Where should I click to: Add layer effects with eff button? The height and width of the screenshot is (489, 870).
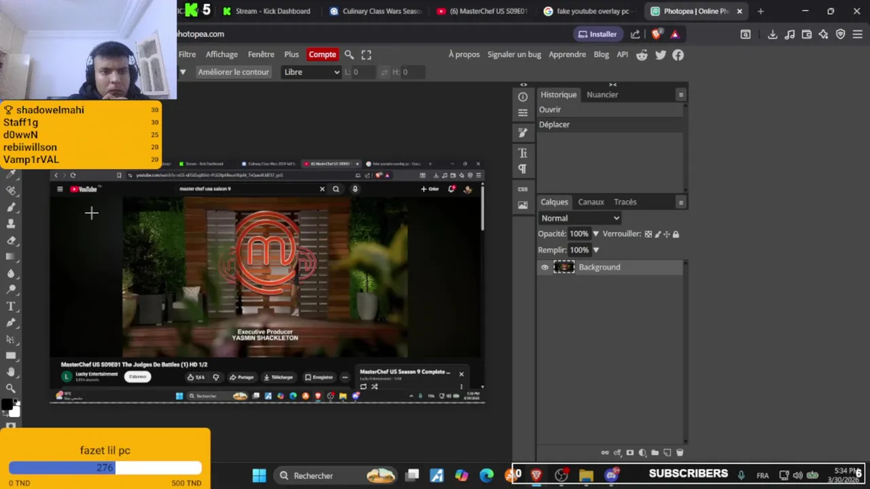618,453
